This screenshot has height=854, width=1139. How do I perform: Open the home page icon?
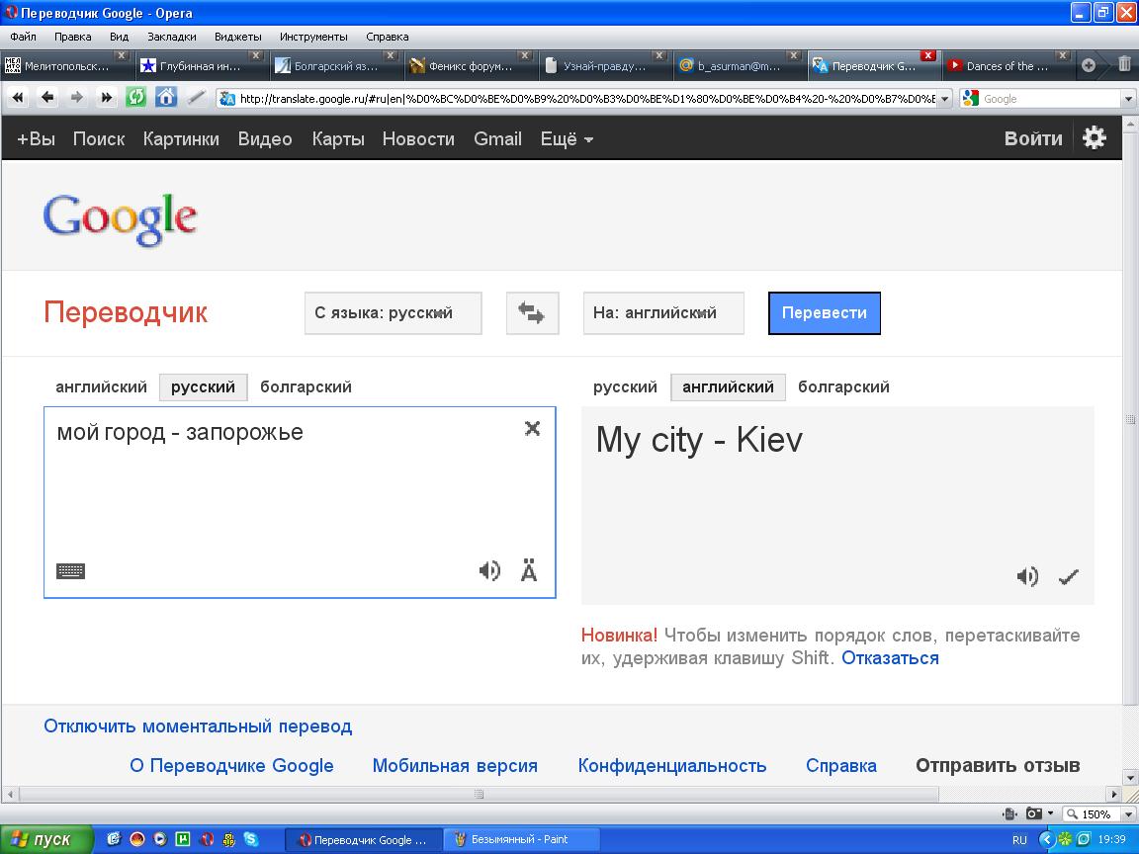click(x=166, y=97)
